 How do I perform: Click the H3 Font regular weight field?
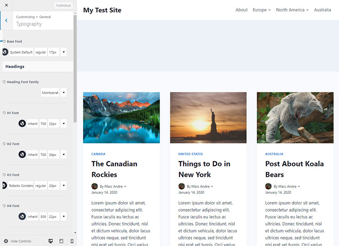click(41, 185)
